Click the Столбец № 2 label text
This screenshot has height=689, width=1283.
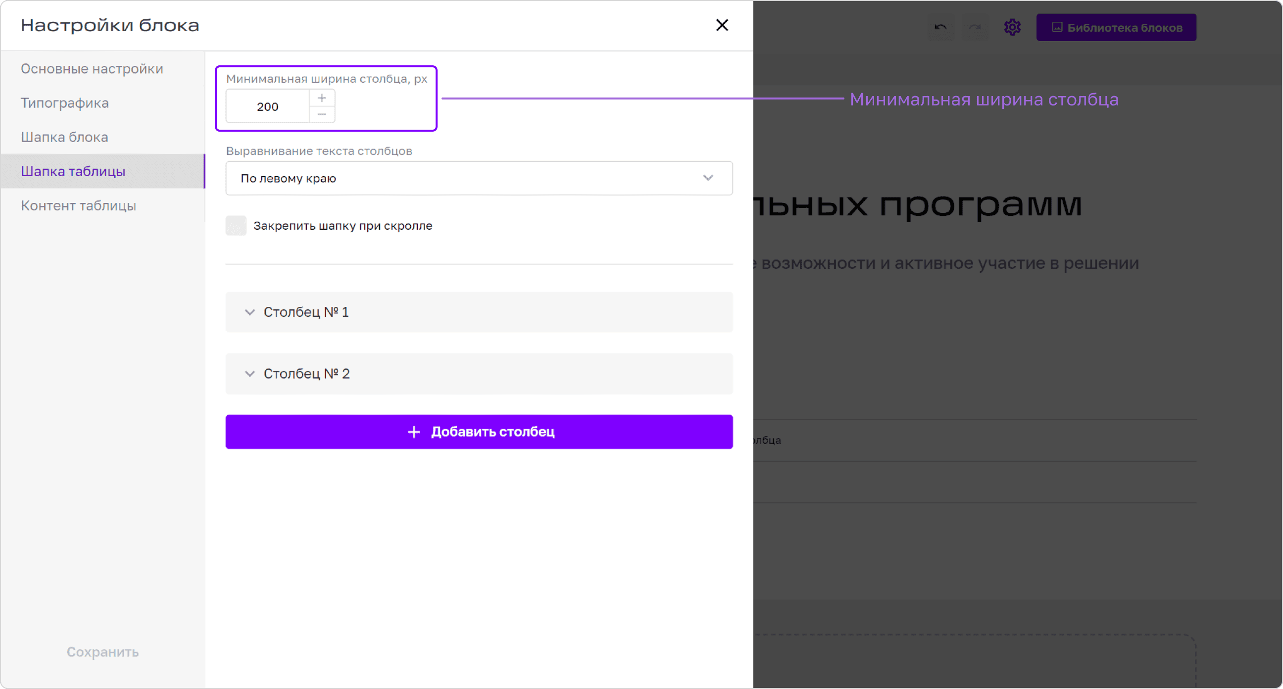tap(306, 374)
